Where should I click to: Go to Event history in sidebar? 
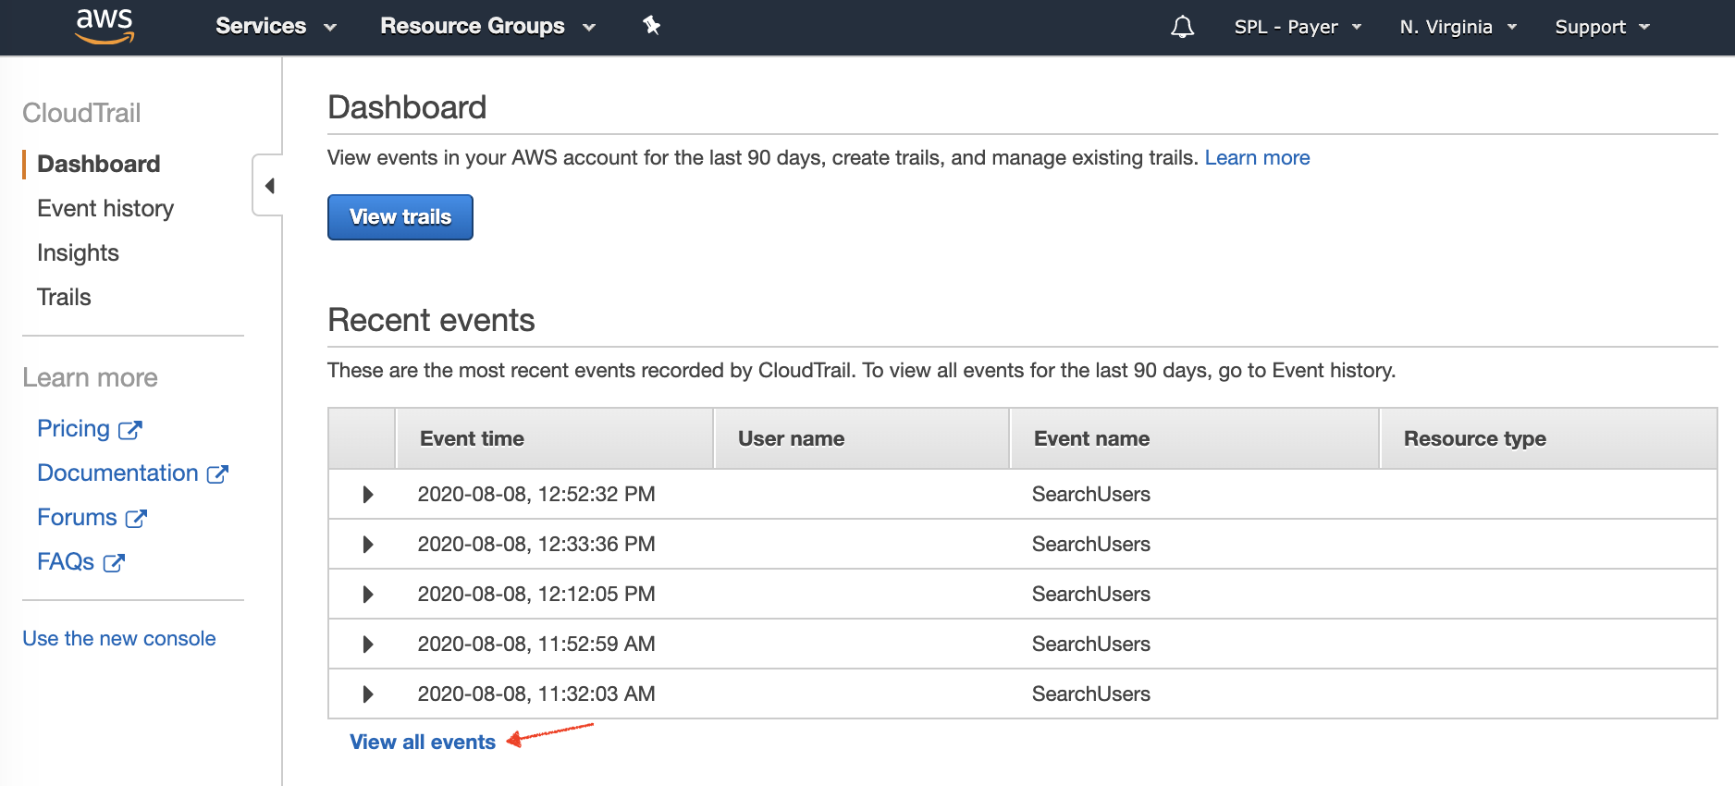(x=105, y=208)
